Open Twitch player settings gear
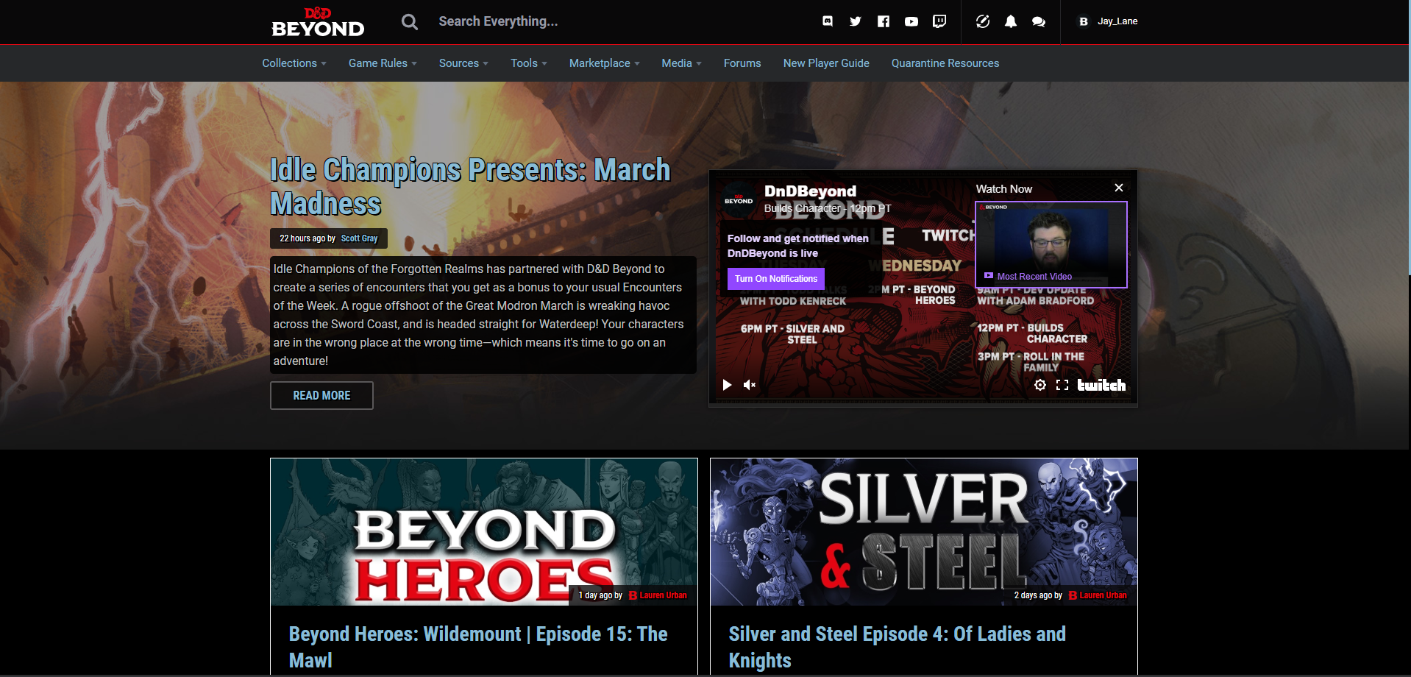Screen dimensions: 1411x677 (x=1040, y=385)
